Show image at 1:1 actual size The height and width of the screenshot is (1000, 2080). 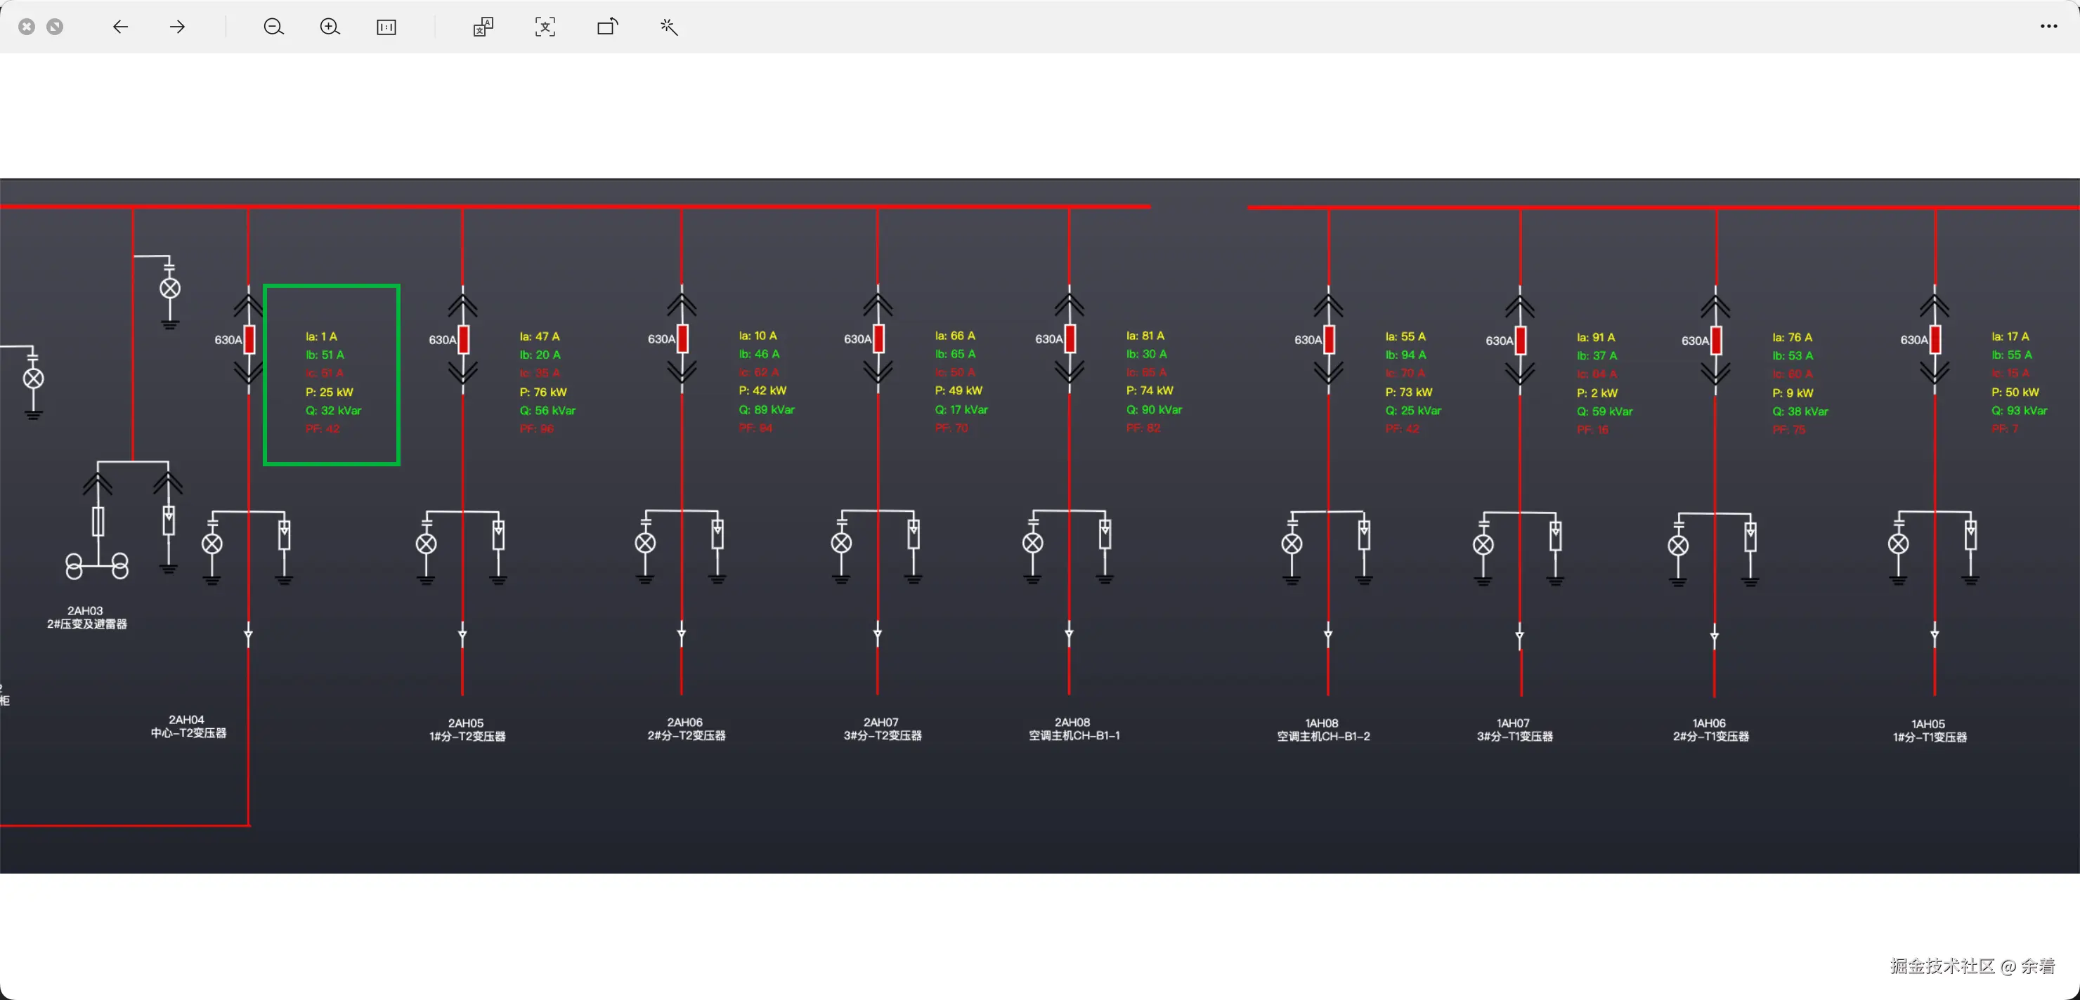pos(386,27)
